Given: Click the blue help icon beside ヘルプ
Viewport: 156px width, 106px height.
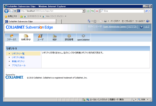Looking at the screenshot, I should [x=141, y=27].
